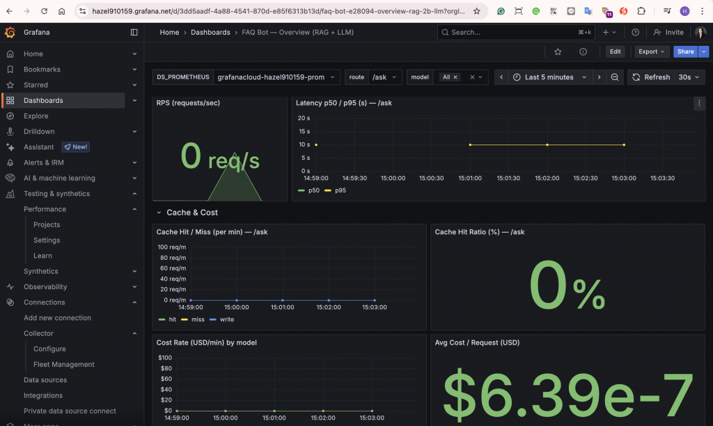Open browser extensions puzzle icon
The image size is (713, 426).
coord(641,11)
